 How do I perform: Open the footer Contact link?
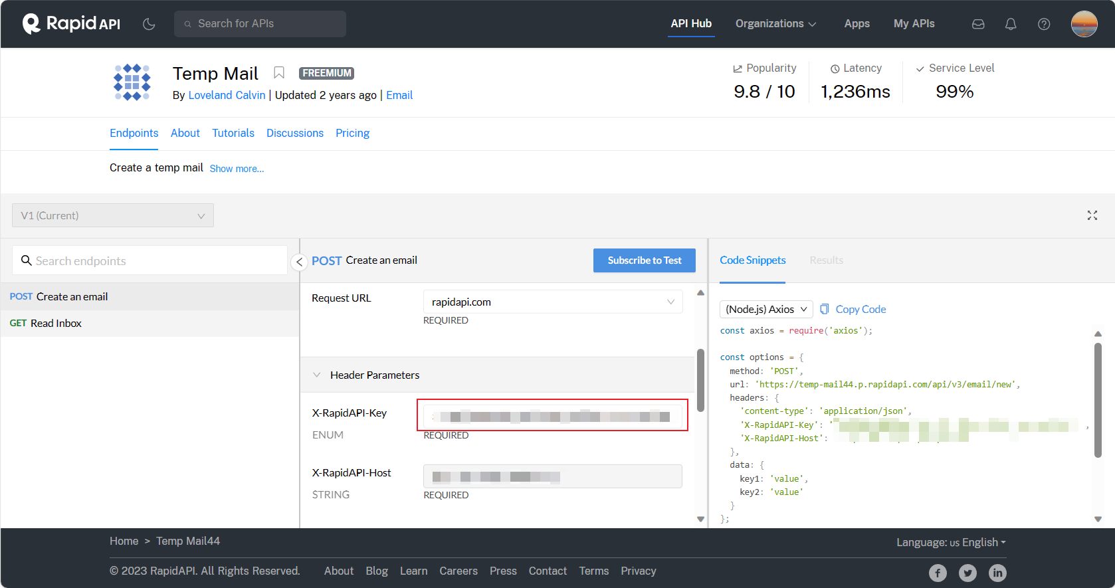click(x=548, y=571)
